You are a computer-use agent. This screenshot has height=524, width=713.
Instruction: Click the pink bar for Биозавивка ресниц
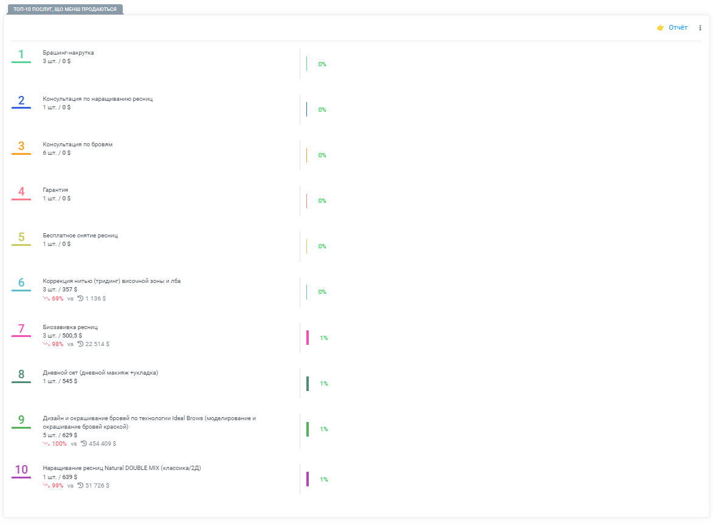click(308, 338)
